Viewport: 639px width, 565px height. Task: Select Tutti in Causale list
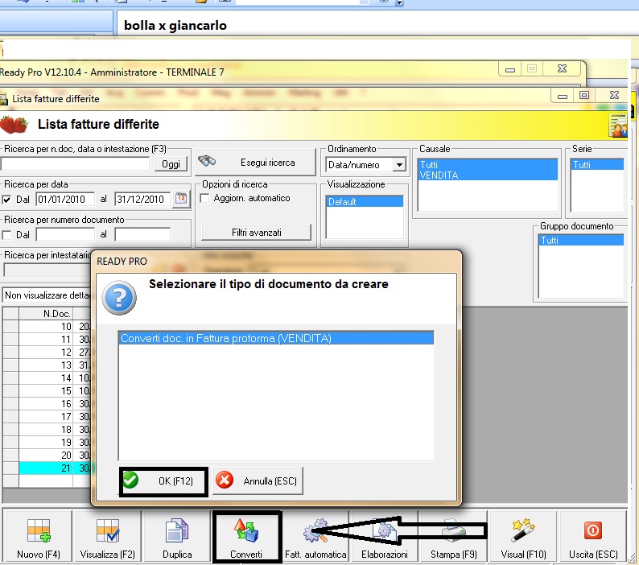click(488, 165)
